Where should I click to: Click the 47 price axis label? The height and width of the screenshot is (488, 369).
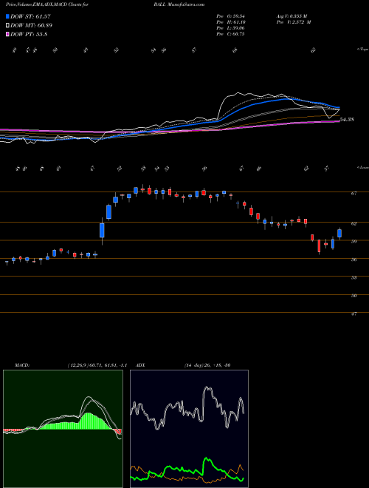click(x=354, y=314)
